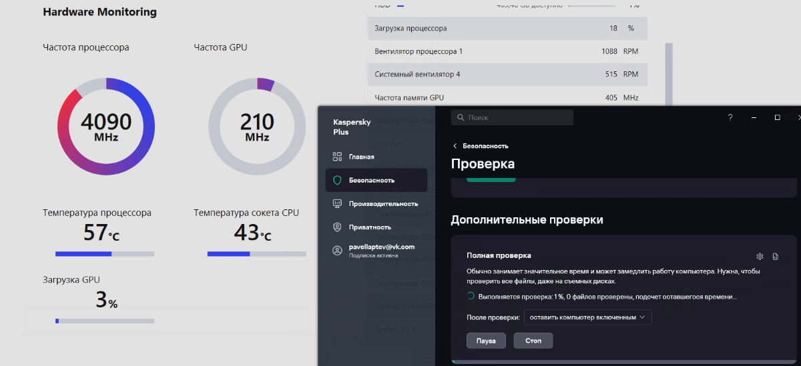The width and height of the screenshot is (801, 366).
Task: Open Kaspersky help question mark icon
Action: click(730, 117)
